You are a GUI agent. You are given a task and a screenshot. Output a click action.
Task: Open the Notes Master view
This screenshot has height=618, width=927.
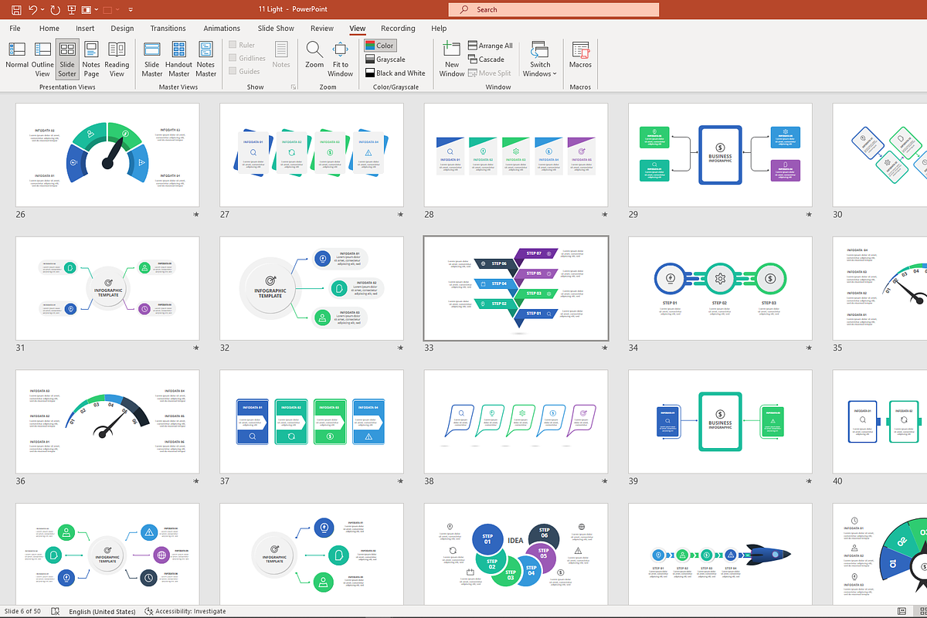tap(206, 59)
